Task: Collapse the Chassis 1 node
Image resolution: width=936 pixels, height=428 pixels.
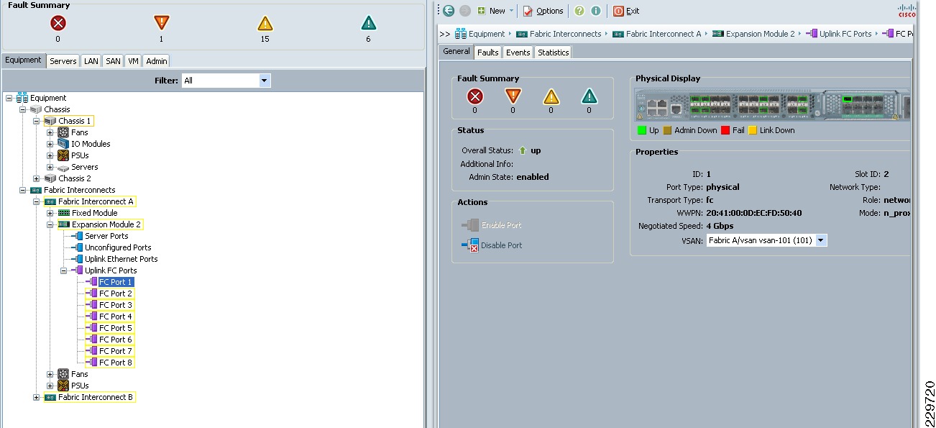Action: pos(37,121)
